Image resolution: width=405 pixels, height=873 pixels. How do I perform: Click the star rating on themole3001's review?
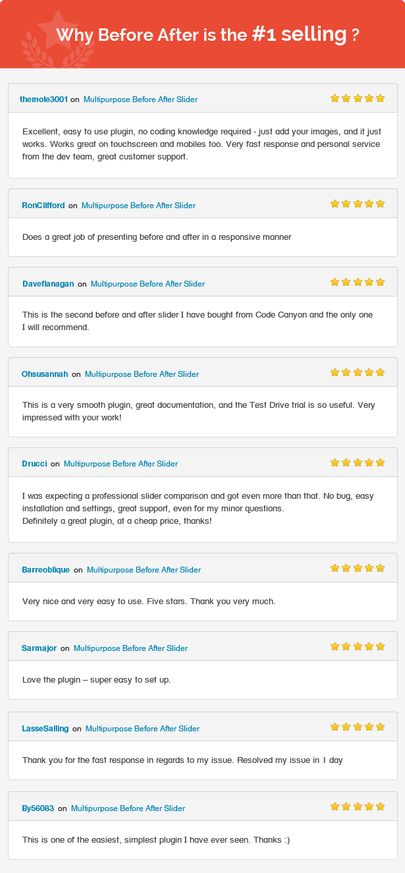[357, 99]
